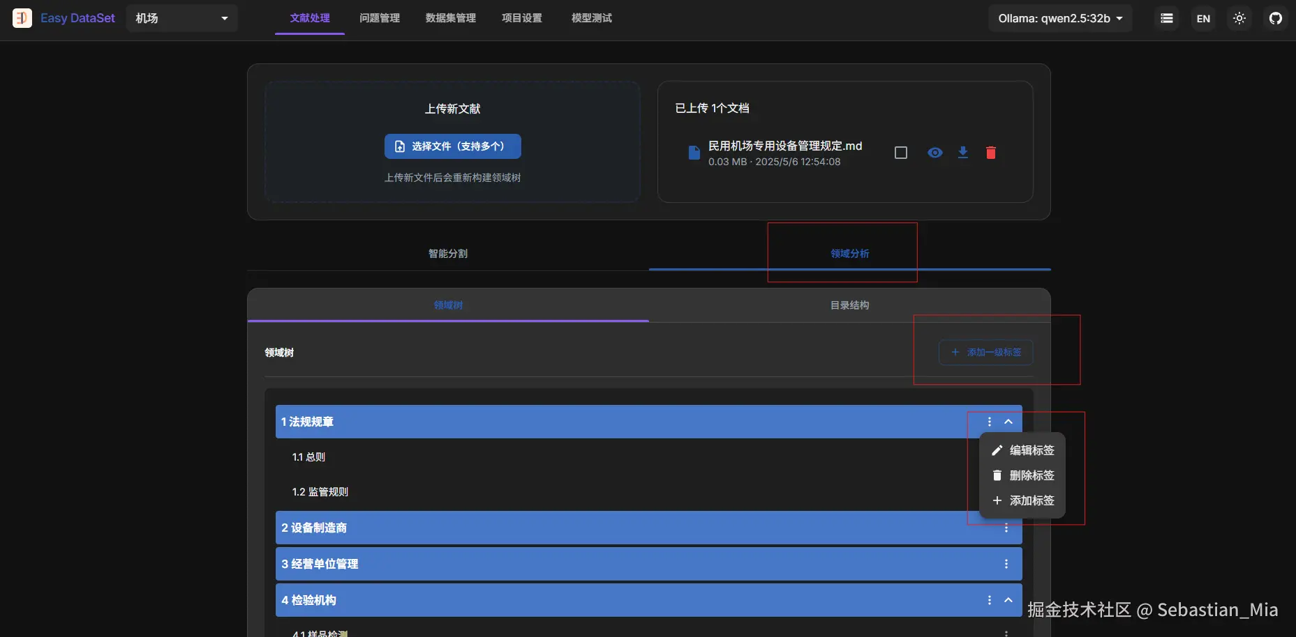Viewport: 1296px width, 637px height.
Task: Open the file upload icon on 选择文件 button
Action: point(399,146)
